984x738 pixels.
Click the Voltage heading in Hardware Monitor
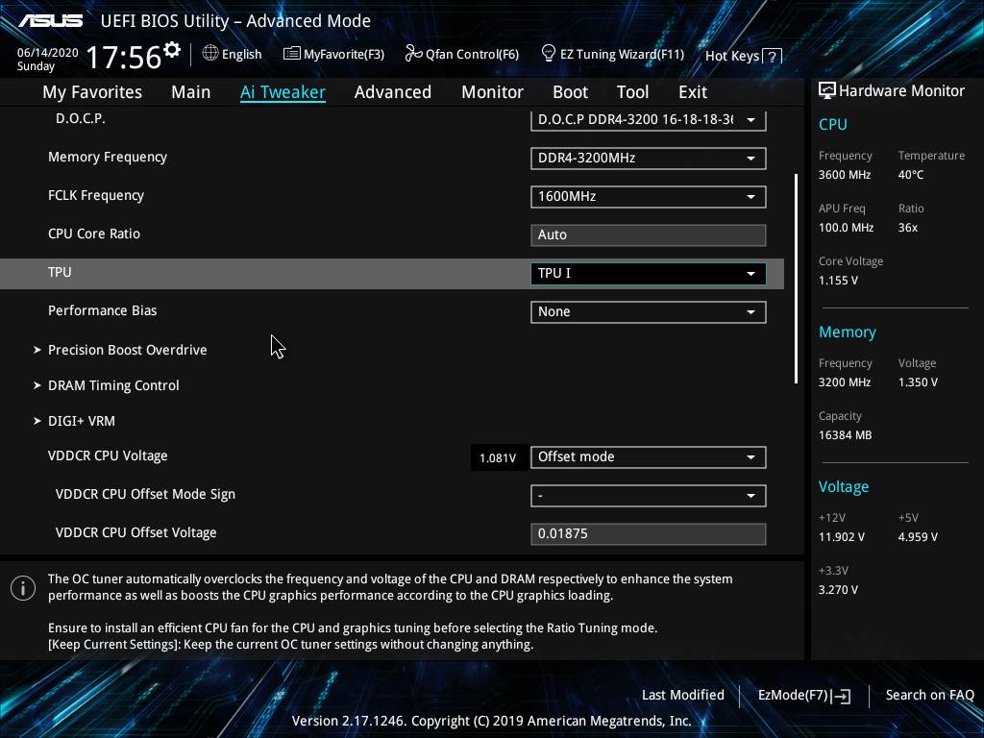coord(844,487)
